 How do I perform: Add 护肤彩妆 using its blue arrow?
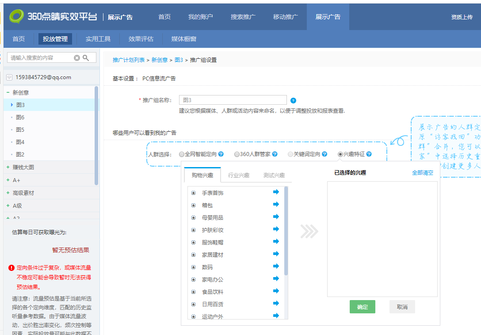click(276, 229)
